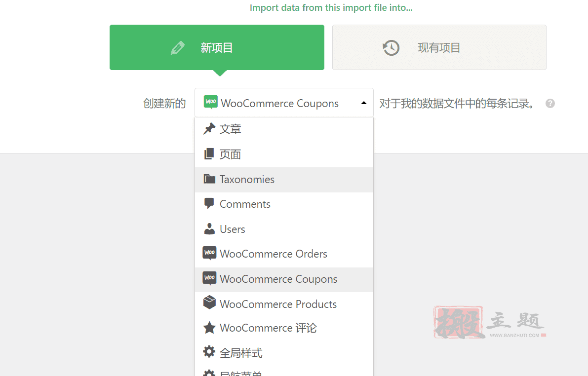
Task: Choose 页面 from the dropdown list
Action: point(284,154)
